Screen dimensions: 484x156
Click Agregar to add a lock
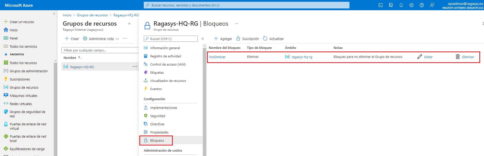click(x=223, y=39)
